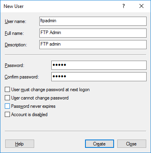Open Help via the Help button
The image size is (151, 153).
[19, 143]
